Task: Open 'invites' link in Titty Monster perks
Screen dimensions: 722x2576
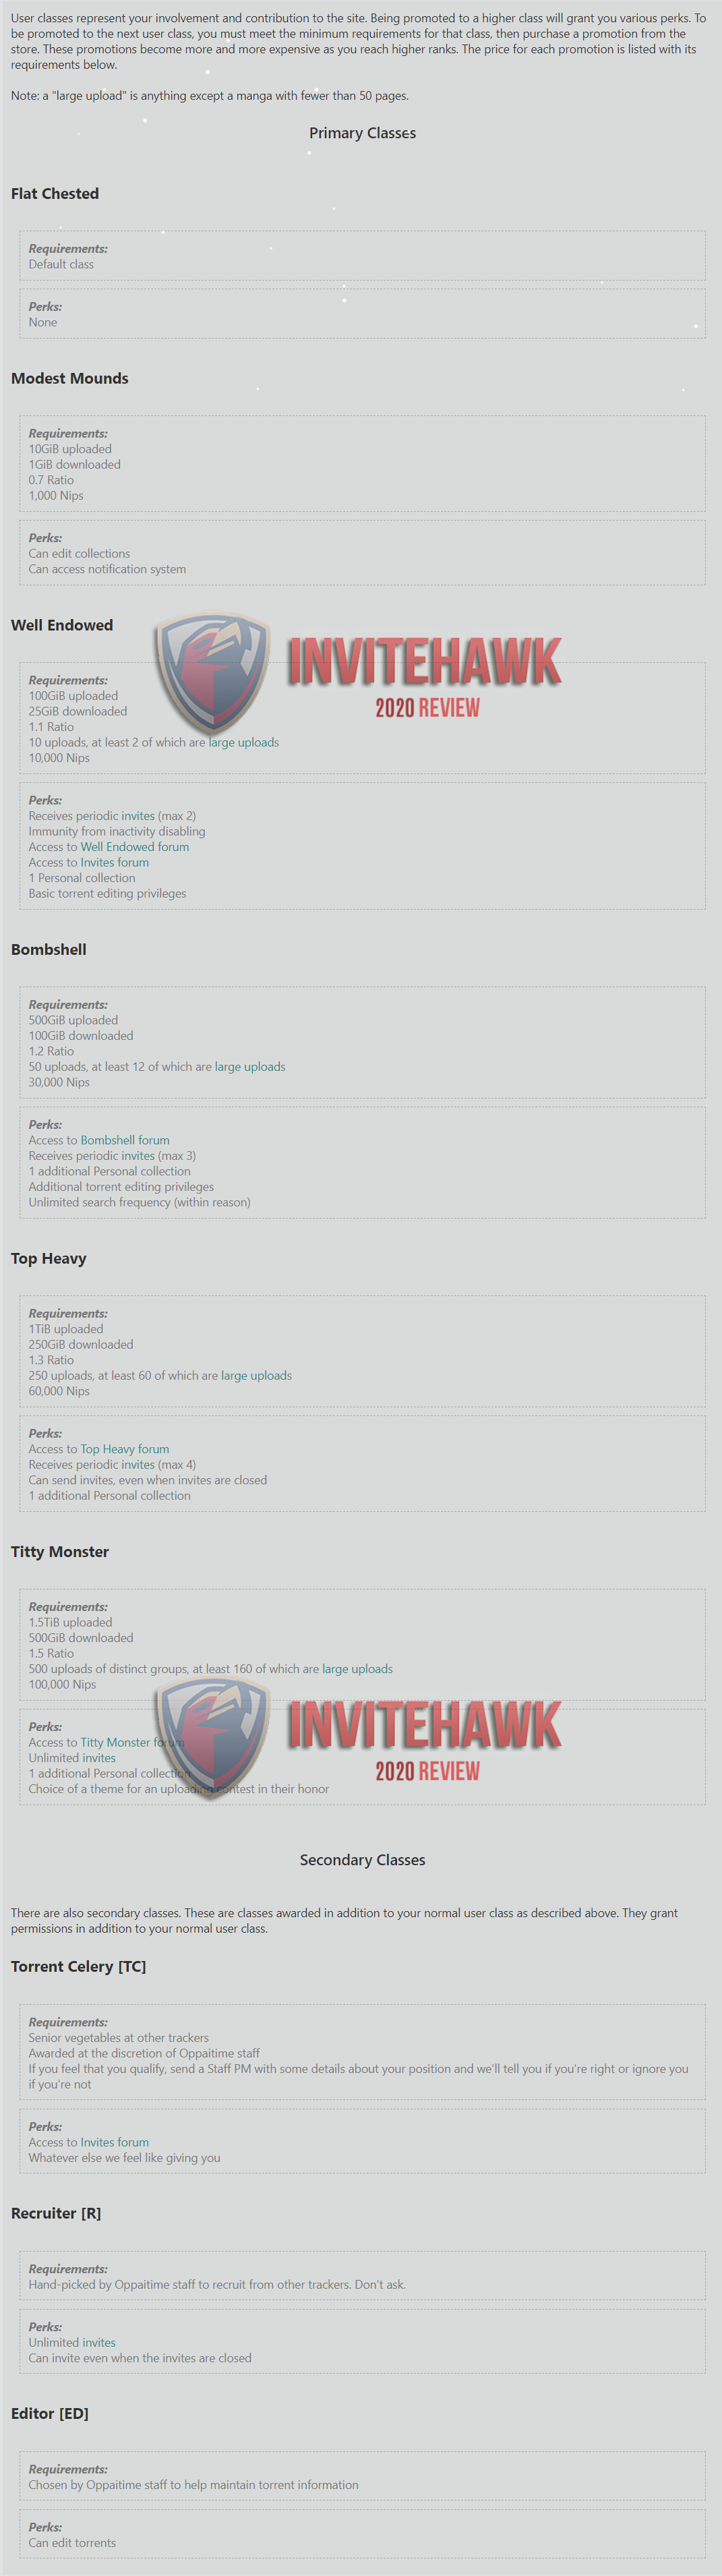Action: coord(99,1758)
